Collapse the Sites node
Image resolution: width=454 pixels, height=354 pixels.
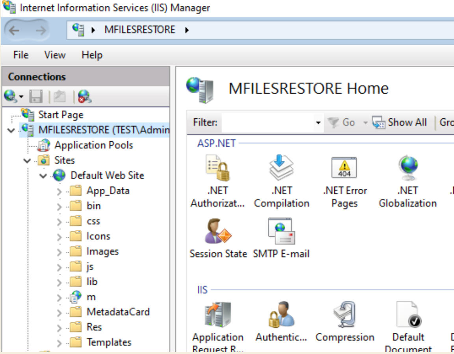point(27,160)
